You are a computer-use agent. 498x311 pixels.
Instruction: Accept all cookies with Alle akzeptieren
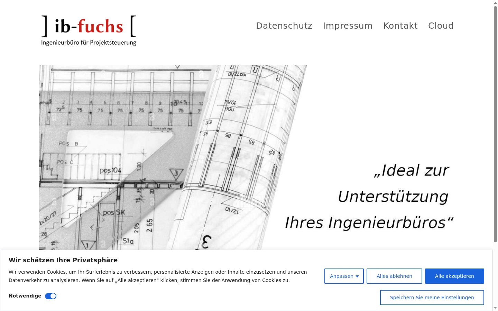click(x=454, y=276)
